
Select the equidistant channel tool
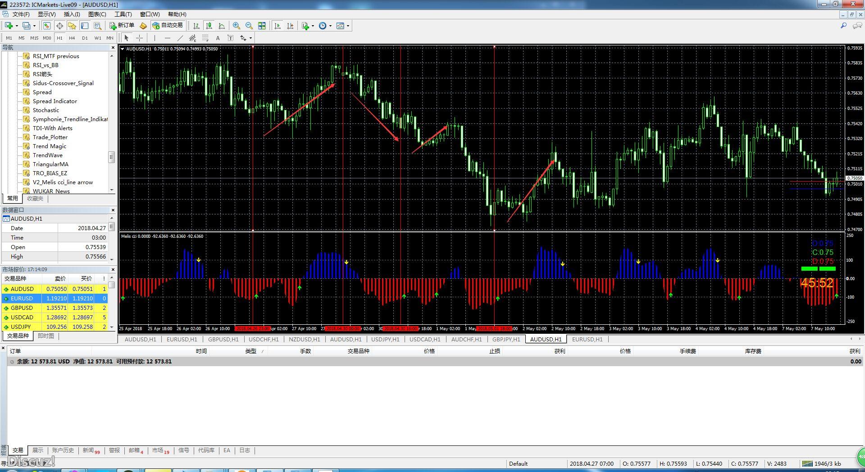tap(192, 38)
